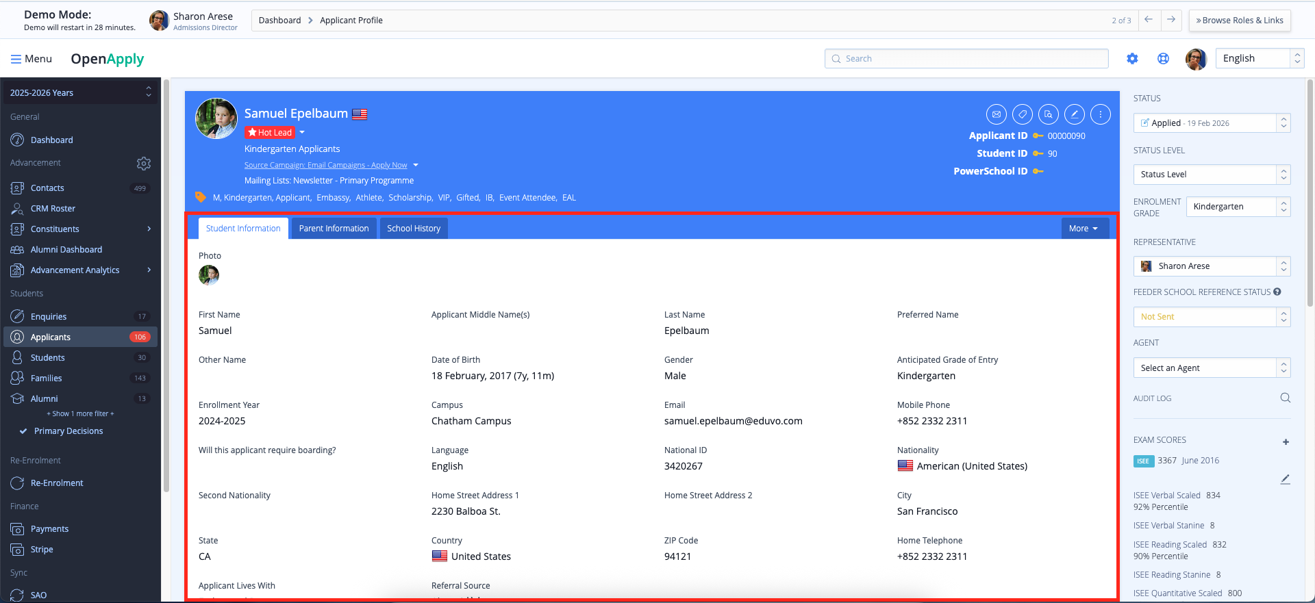Screen dimensions: 1315x603
Task: Expand the More tab dropdown
Action: (1083, 229)
